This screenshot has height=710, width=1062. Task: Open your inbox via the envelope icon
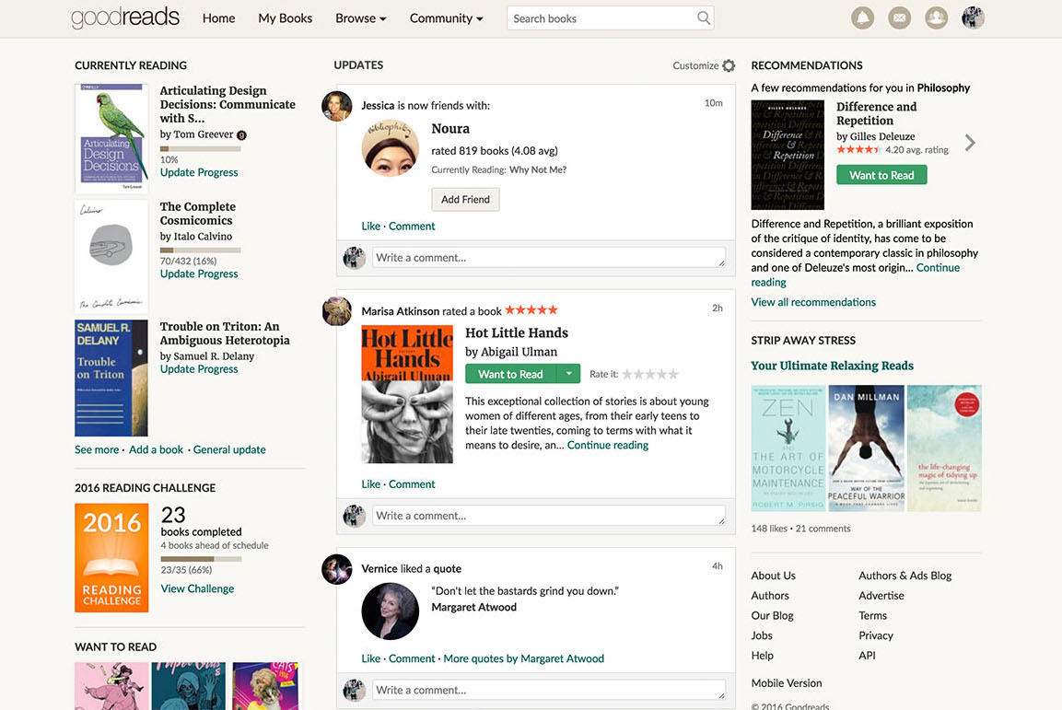pyautogui.click(x=899, y=17)
